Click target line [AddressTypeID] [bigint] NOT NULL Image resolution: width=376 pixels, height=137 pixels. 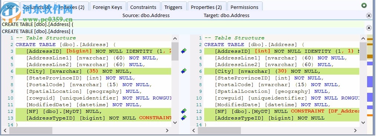[x=269, y=118]
